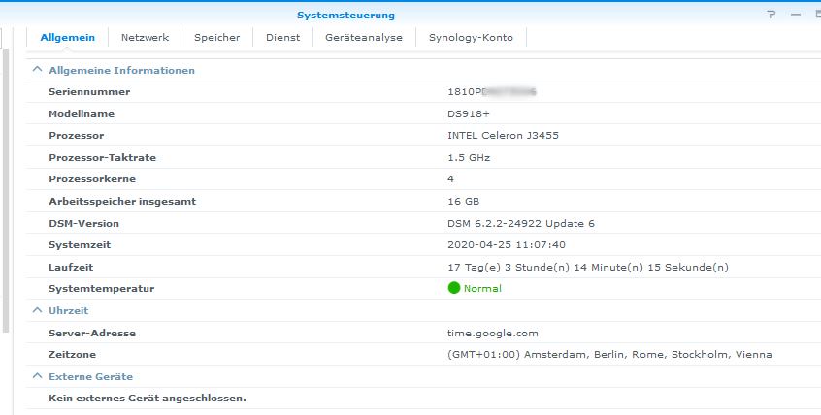Screen dimensions: 821x415
Task: Go to the Synology-Konto tab
Action: 471,37
